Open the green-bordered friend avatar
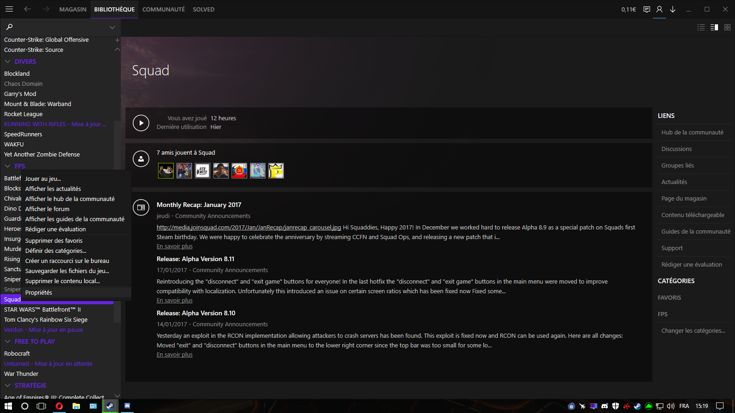Screen dimensions: 735x413 [x=166, y=171]
